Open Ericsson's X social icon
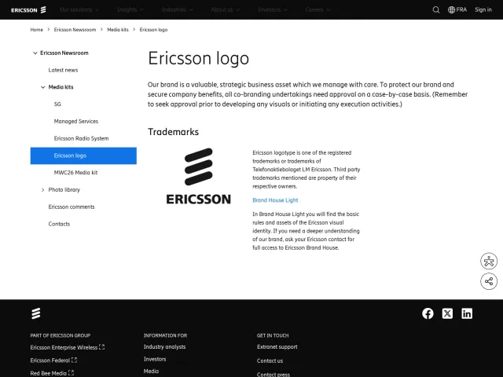The width and height of the screenshot is (503, 377). point(447,313)
